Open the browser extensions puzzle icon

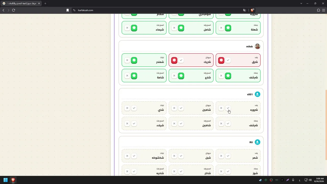tap(318, 10)
